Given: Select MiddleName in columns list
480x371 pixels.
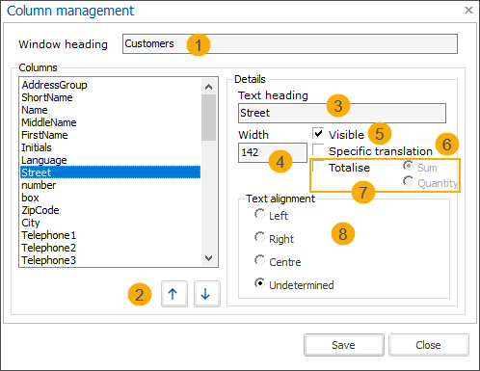Looking at the screenshot, I should pyautogui.click(x=111, y=122).
